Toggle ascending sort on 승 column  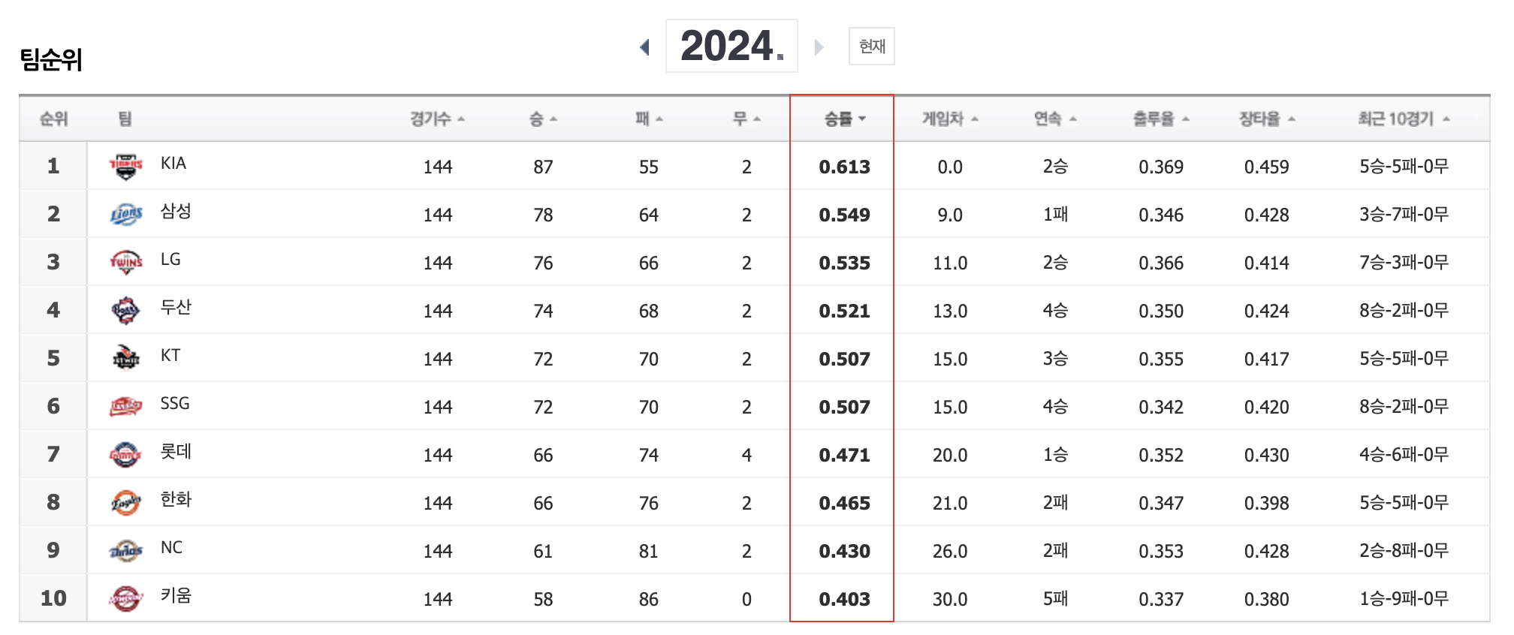tap(554, 117)
